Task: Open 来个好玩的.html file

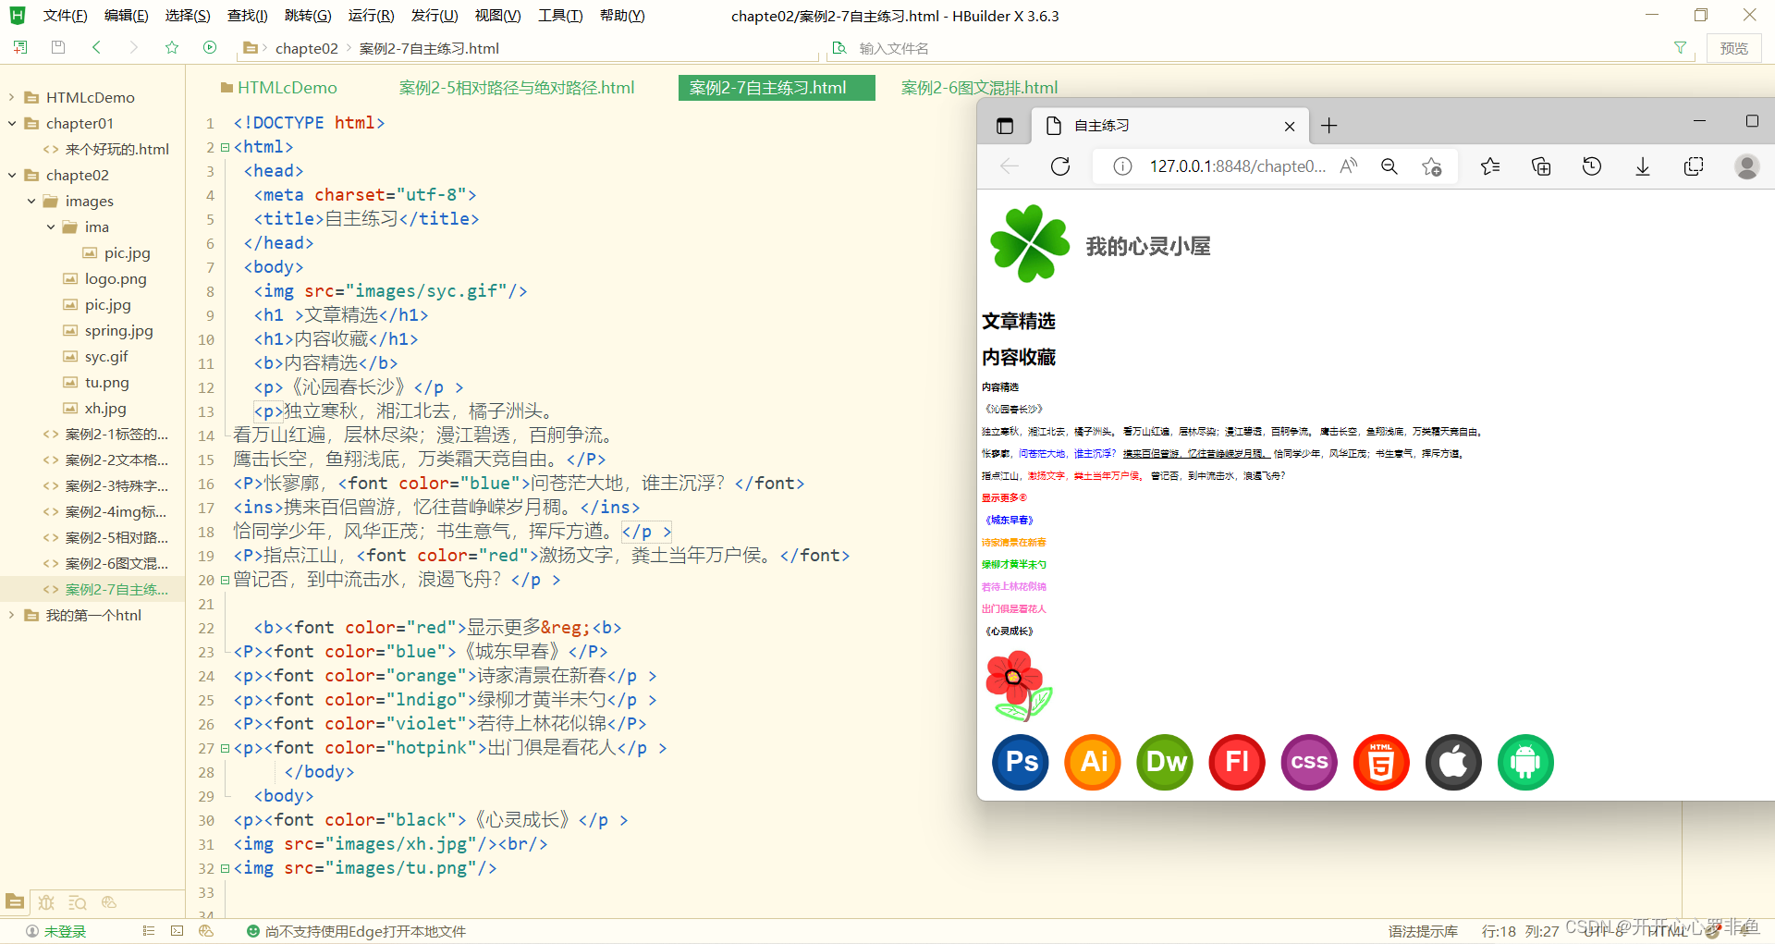Action: [116, 149]
